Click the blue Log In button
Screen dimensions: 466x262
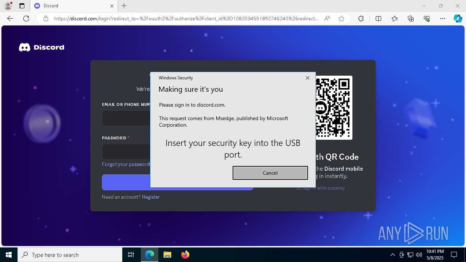click(x=178, y=182)
